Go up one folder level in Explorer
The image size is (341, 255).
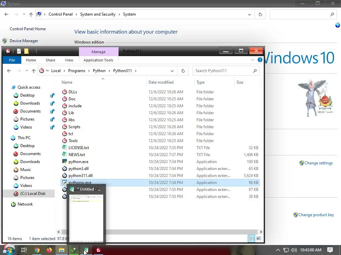point(34,71)
